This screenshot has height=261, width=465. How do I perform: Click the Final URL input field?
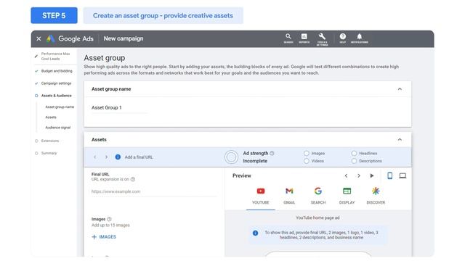tap(154, 191)
